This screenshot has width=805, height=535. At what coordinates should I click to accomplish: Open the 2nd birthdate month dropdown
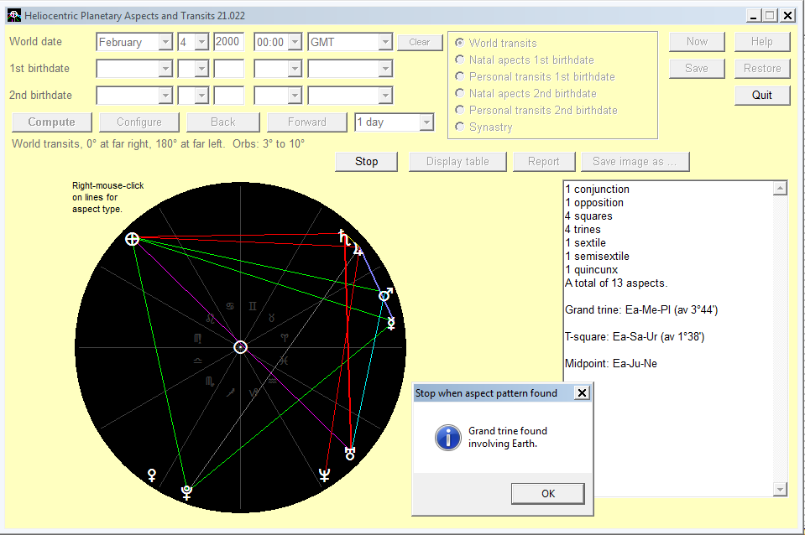click(x=165, y=95)
